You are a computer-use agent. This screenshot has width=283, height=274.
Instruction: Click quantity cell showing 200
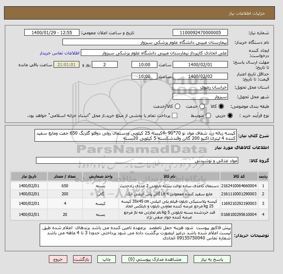(65, 194)
